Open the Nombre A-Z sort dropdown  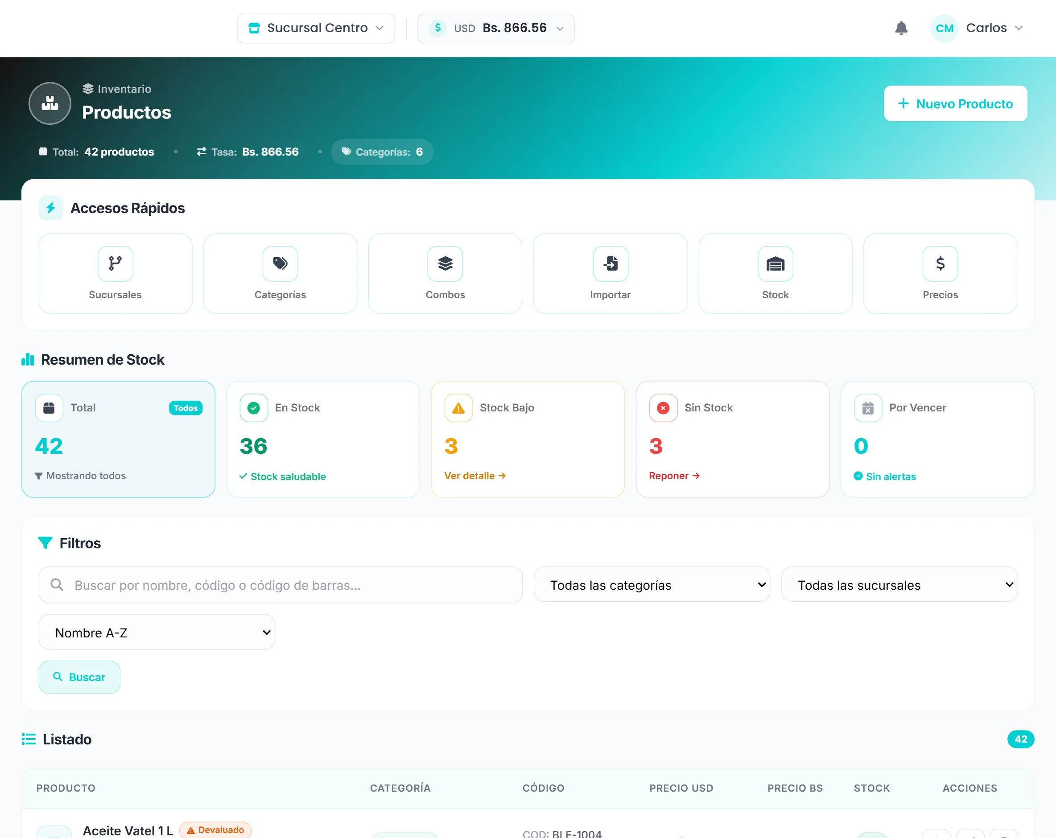click(x=157, y=632)
